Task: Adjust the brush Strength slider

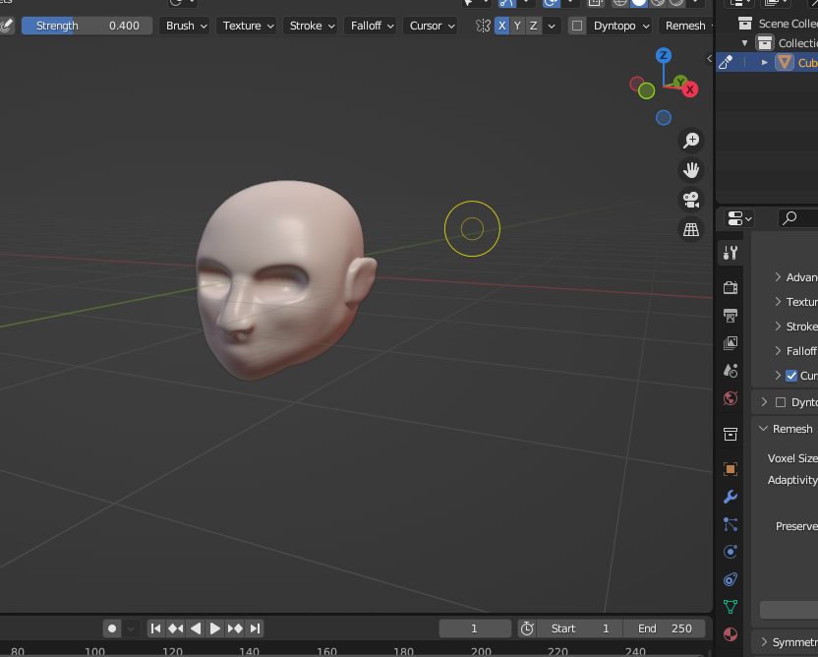Action: [88, 26]
